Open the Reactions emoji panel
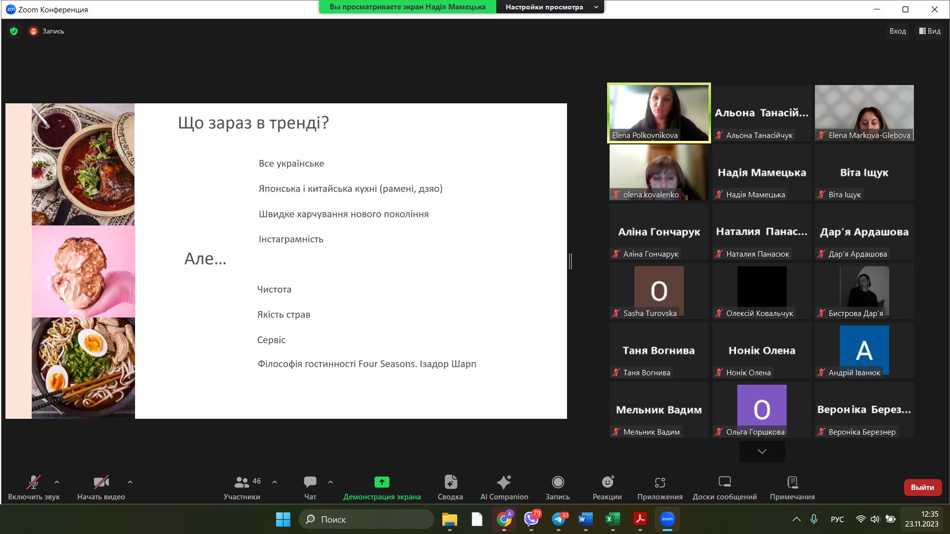 pyautogui.click(x=607, y=487)
